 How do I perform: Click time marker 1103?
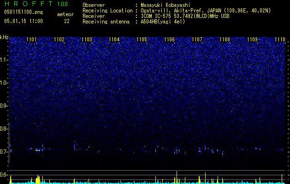pos(87,40)
